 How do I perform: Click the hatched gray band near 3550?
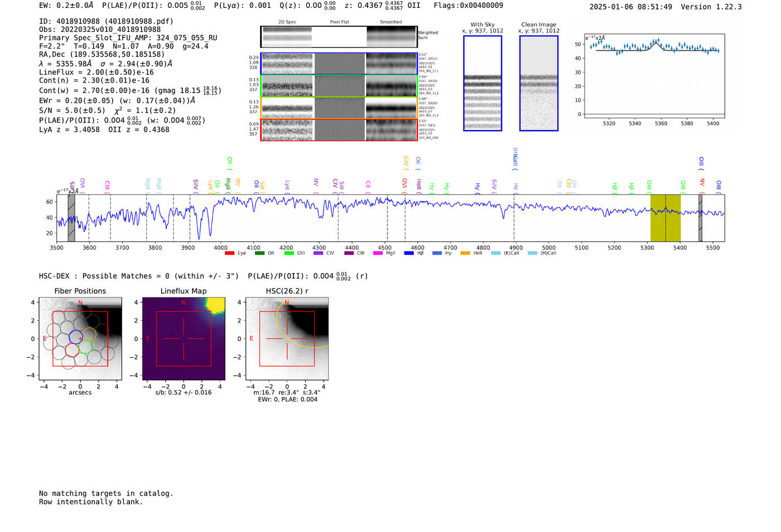click(x=71, y=218)
